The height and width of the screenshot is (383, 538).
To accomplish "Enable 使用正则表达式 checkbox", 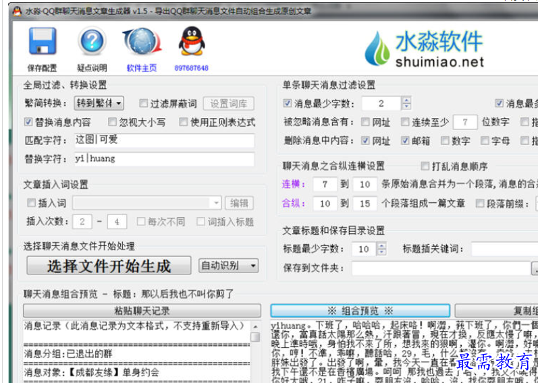I will click(184, 122).
